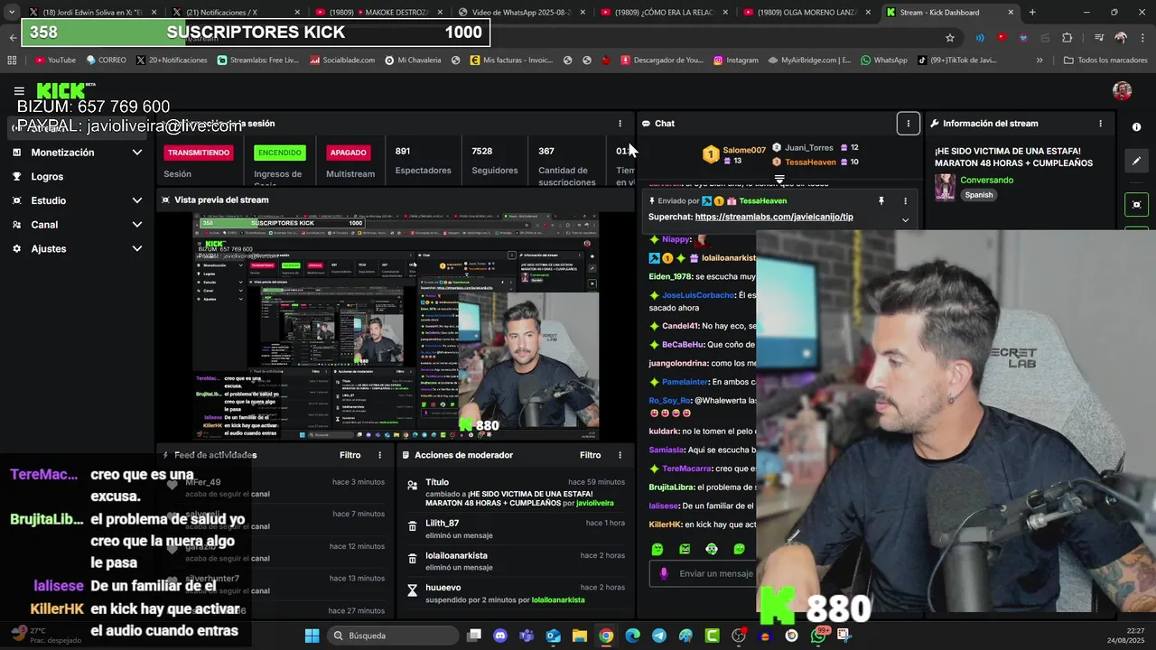Open Microsoft Teams from the taskbar
1156x650 pixels.
click(x=527, y=636)
